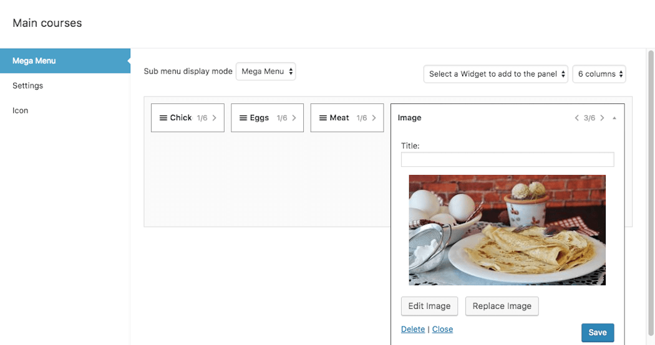Click the Delete link
Screen dimensions: 655x345
(x=413, y=329)
